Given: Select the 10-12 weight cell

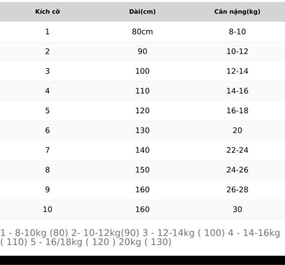Looking at the screenshot, I should click(x=237, y=51).
